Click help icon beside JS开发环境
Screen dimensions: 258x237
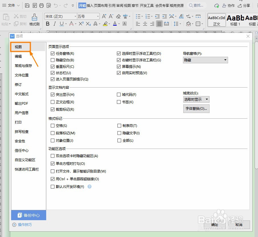click(90, 187)
